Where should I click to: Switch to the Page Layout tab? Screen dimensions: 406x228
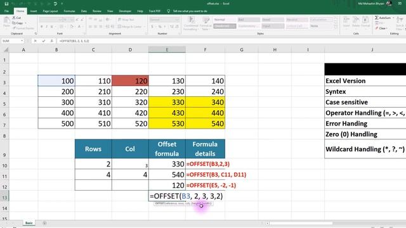tap(50, 11)
